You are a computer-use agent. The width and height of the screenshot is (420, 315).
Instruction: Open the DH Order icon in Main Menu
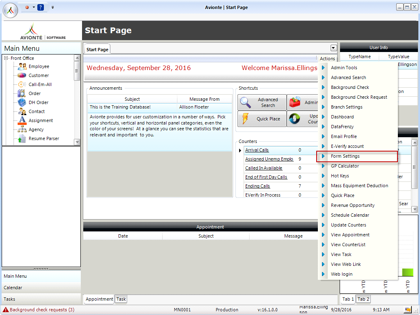click(x=22, y=102)
